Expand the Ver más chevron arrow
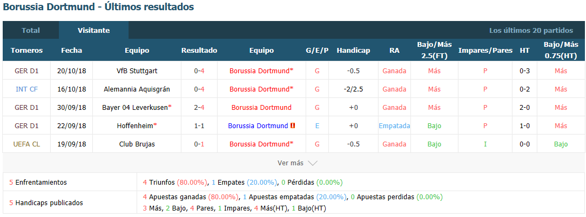This screenshot has height=217, width=586. pos(312,163)
